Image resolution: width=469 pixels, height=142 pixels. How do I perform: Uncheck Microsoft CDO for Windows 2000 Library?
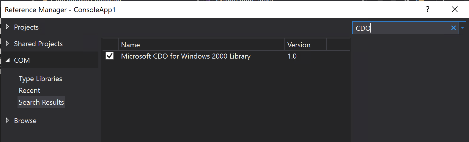click(110, 56)
